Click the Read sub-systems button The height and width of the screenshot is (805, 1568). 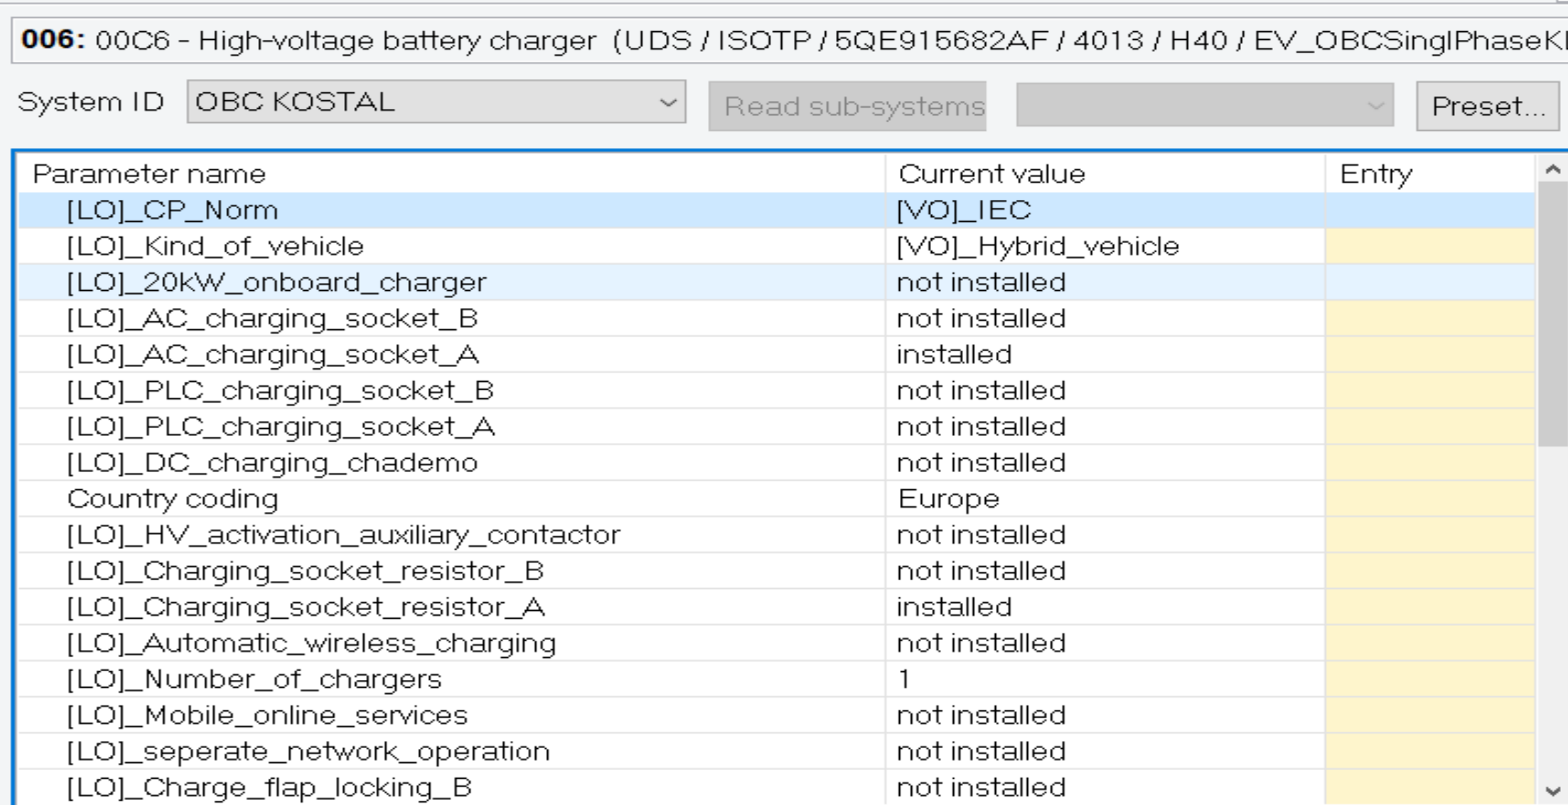(847, 106)
